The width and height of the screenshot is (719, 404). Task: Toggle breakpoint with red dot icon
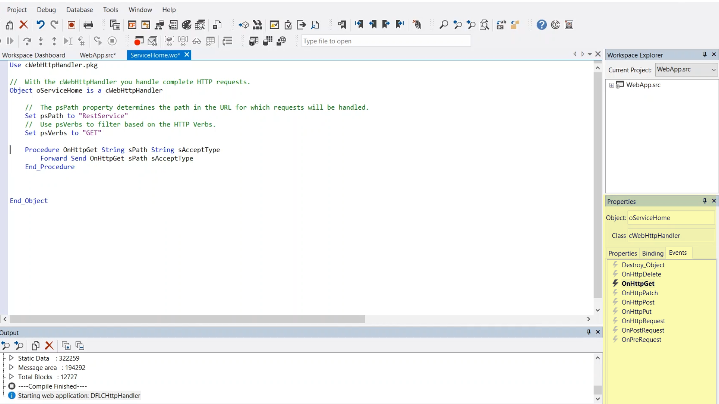pyautogui.click(x=139, y=41)
